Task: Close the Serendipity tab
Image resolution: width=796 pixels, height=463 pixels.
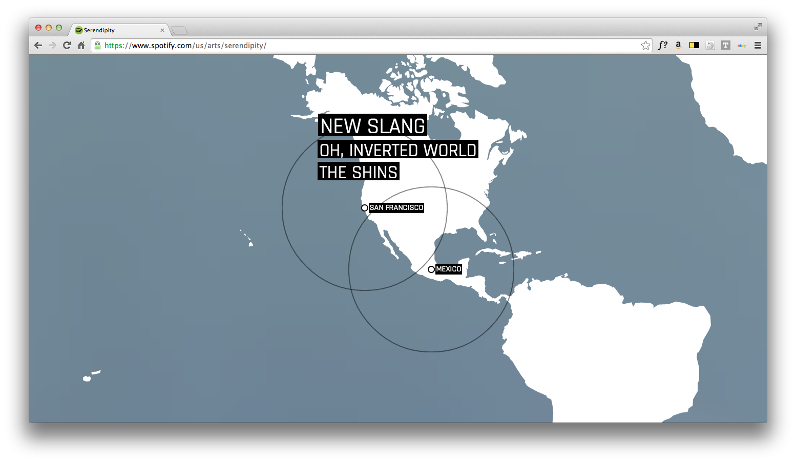Action: point(162,30)
